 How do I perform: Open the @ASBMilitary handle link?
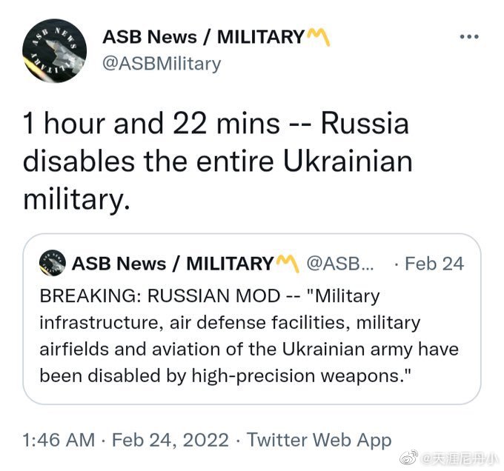coord(162,64)
